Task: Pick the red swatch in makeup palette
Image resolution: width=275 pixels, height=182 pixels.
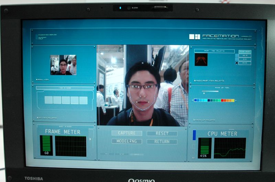Action: pos(222,100)
